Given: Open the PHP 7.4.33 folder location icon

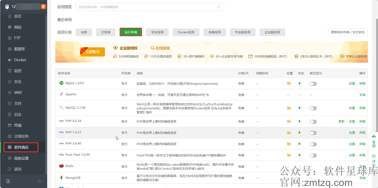Looking at the screenshot, I should (x=289, y=132).
